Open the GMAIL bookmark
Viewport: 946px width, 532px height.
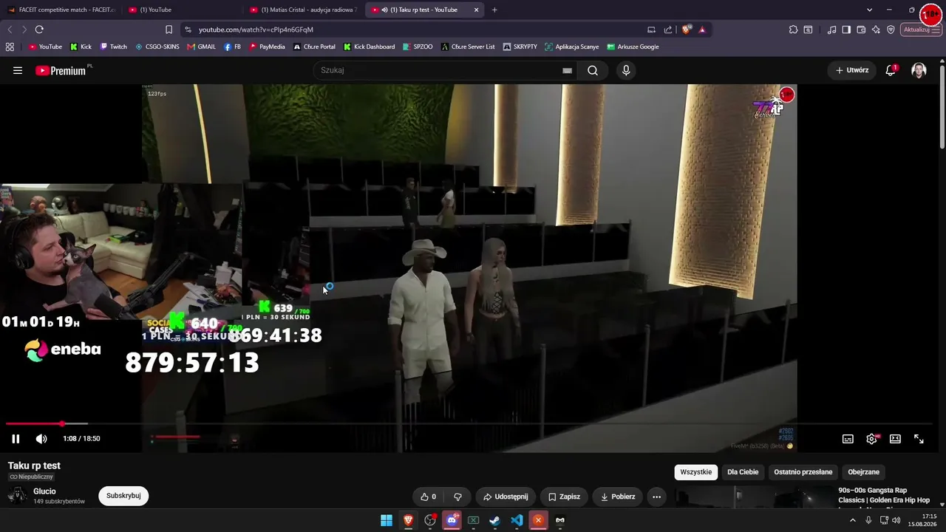pos(202,47)
